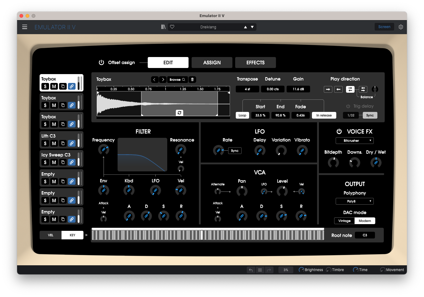424x297 pixels.
Task: Click the Filter Frequency knob
Action: [104, 149]
